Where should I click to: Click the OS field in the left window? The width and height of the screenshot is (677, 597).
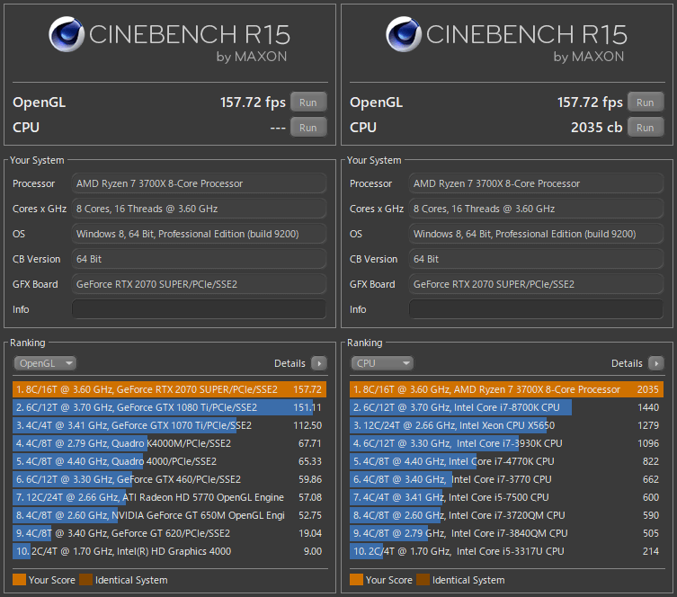pyautogui.click(x=199, y=234)
